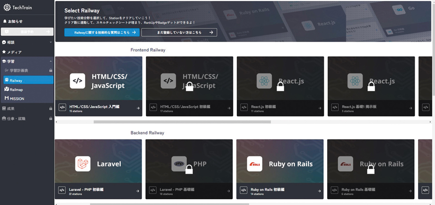
Task: Click the flag icon beside MISSION
Action: 7,98
